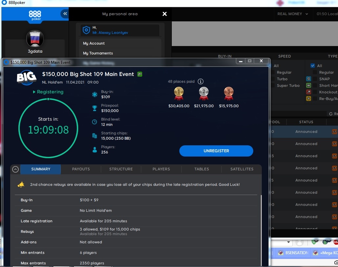Click the globe extension icon in the browser
Screen dimensions: 338x267
click(326, 242)
